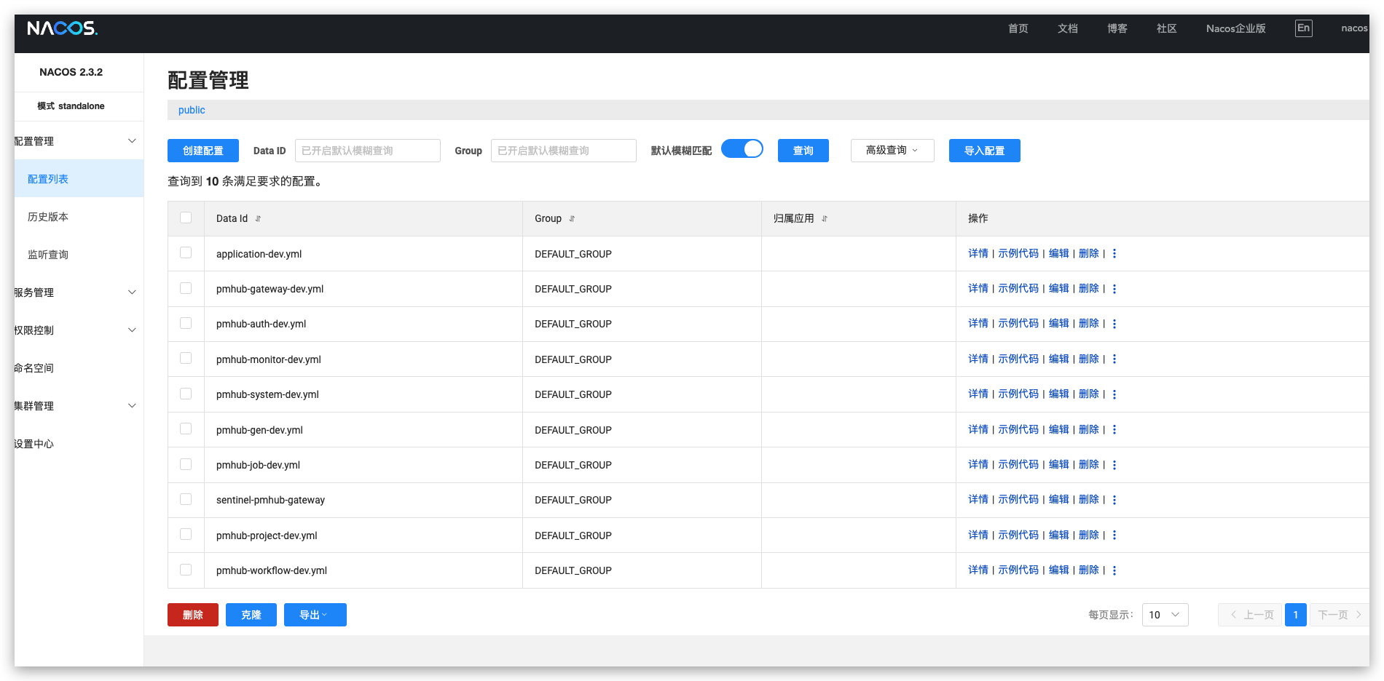Sort by the 归属应用 column icon
This screenshot has width=1384, height=681.
click(825, 219)
